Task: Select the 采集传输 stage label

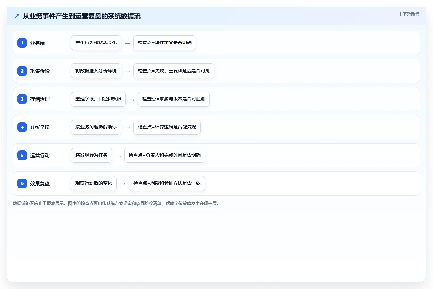Action: [x=40, y=71]
